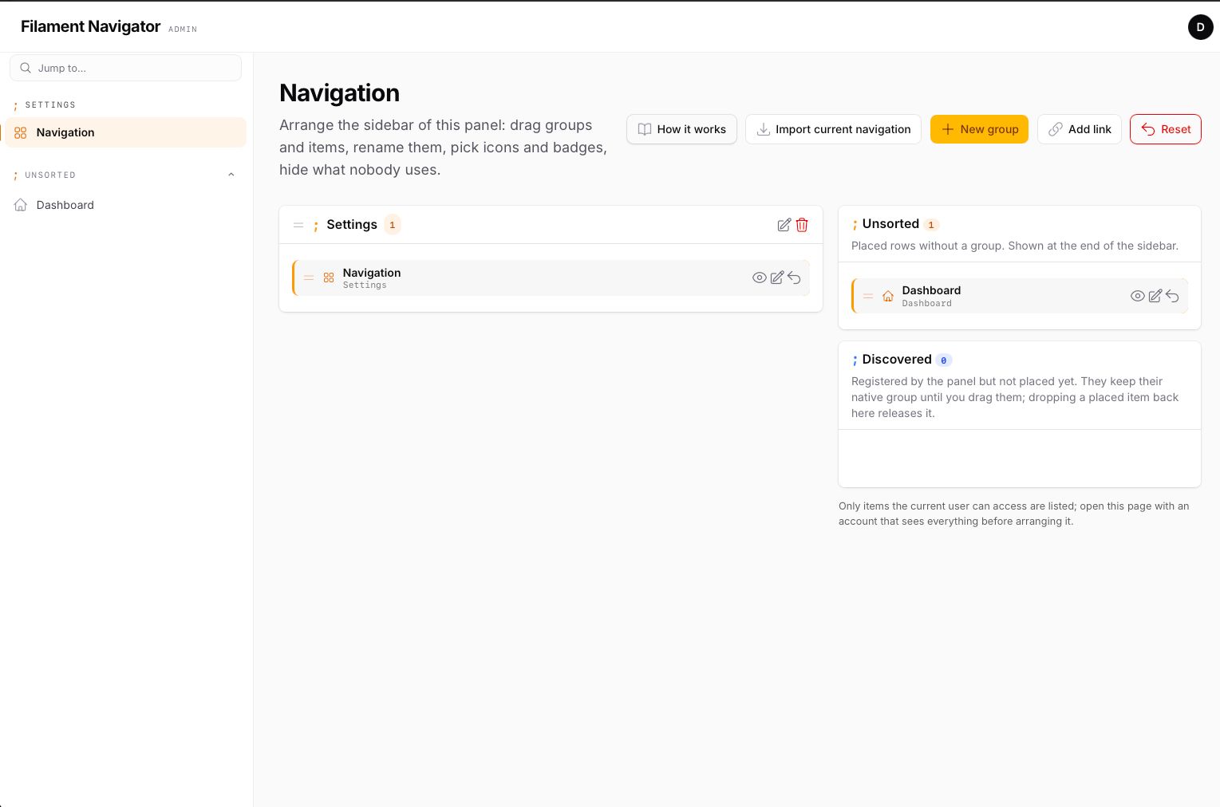Click the Unsorted panel heading
This screenshot has width=1220, height=807.
coord(890,224)
